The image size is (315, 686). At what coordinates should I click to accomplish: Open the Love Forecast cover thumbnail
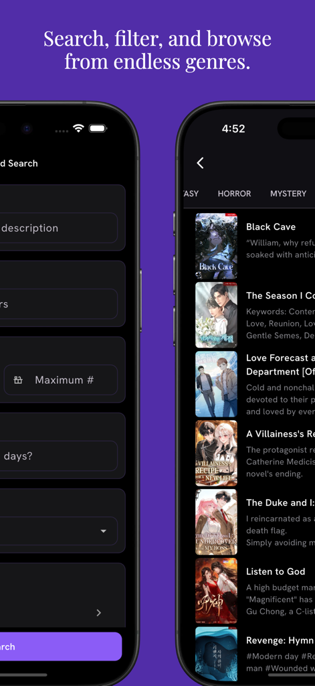tap(216, 384)
